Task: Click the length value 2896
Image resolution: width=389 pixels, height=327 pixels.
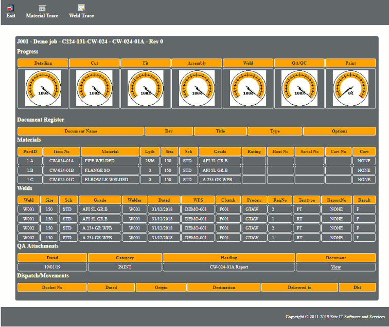Action: click(x=150, y=161)
